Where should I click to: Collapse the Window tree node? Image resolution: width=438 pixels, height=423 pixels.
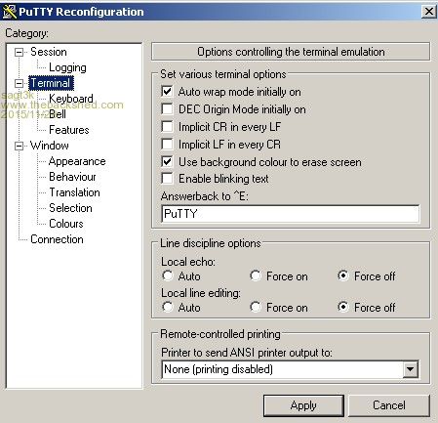click(x=20, y=146)
